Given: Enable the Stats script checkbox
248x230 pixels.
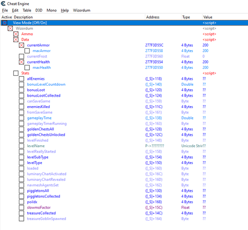Looking at the screenshot, I should pos(16,73).
